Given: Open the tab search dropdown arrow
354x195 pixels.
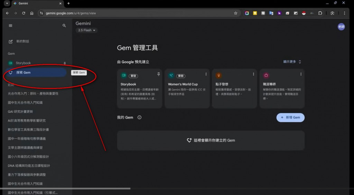Looking at the screenshot, I should pos(7,3).
